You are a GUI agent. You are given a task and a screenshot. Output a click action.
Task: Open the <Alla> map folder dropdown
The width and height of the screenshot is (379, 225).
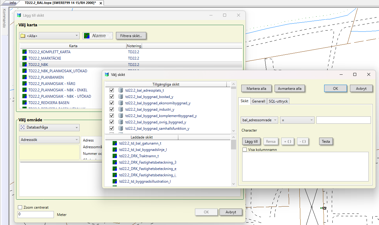point(49,36)
